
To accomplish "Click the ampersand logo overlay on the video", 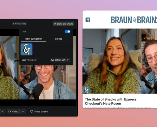I will coord(86,90).
